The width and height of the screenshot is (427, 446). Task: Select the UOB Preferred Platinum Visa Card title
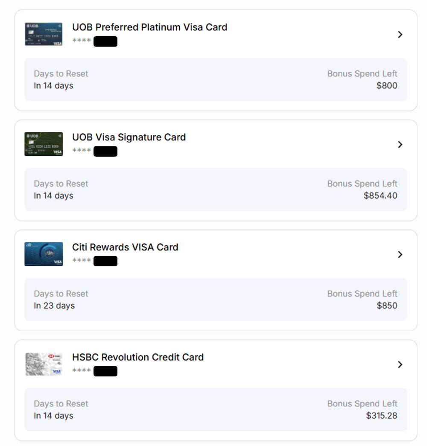click(x=149, y=27)
